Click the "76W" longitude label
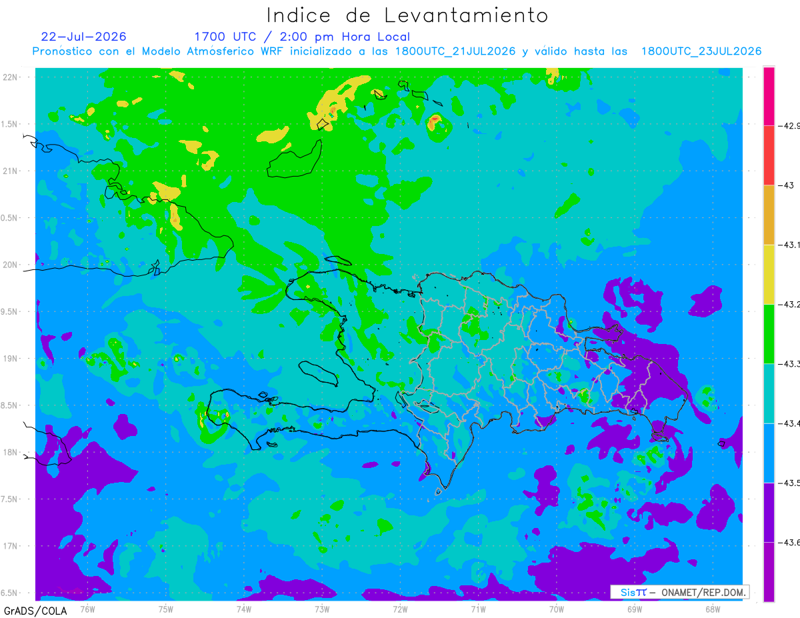Image resolution: width=800 pixels, height=618 pixels. click(87, 609)
